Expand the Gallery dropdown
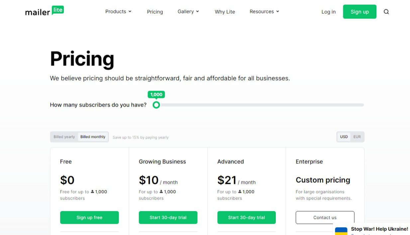Viewport: 410px width, 235px height. (x=188, y=12)
